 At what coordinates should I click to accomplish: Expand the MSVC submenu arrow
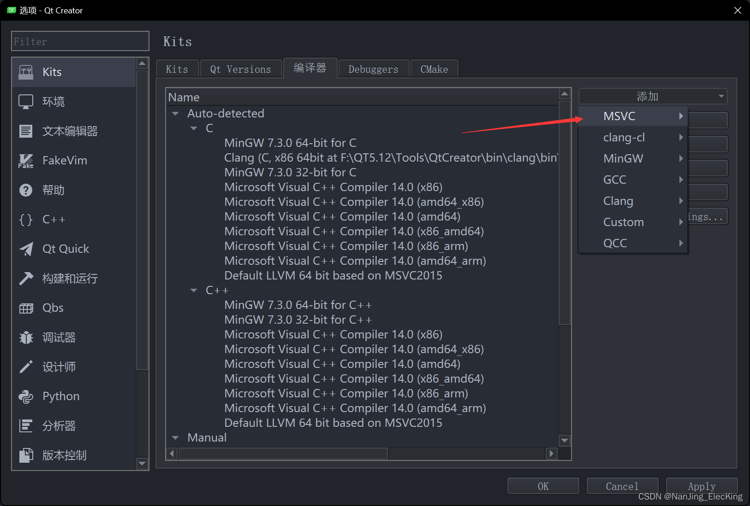681,116
